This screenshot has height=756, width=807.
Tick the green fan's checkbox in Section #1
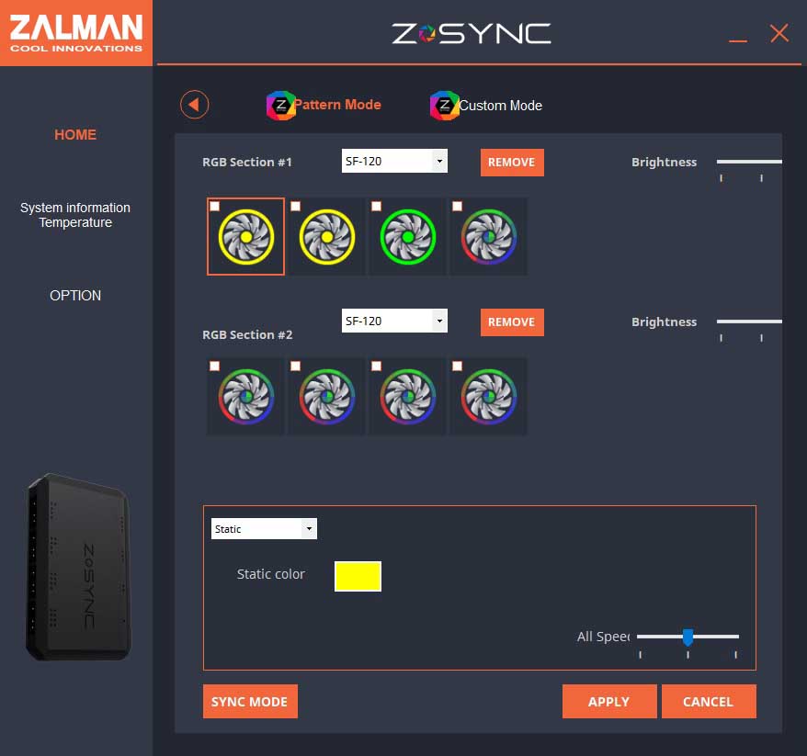coord(377,207)
